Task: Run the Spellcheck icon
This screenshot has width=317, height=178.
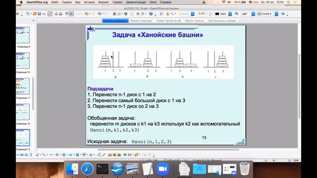Action: [66, 14]
